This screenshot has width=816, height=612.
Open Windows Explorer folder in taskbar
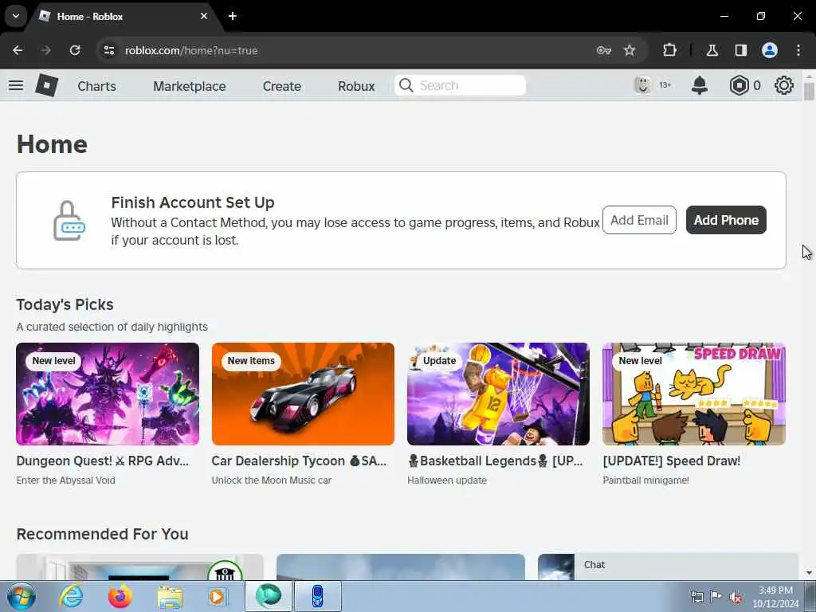pos(170,598)
